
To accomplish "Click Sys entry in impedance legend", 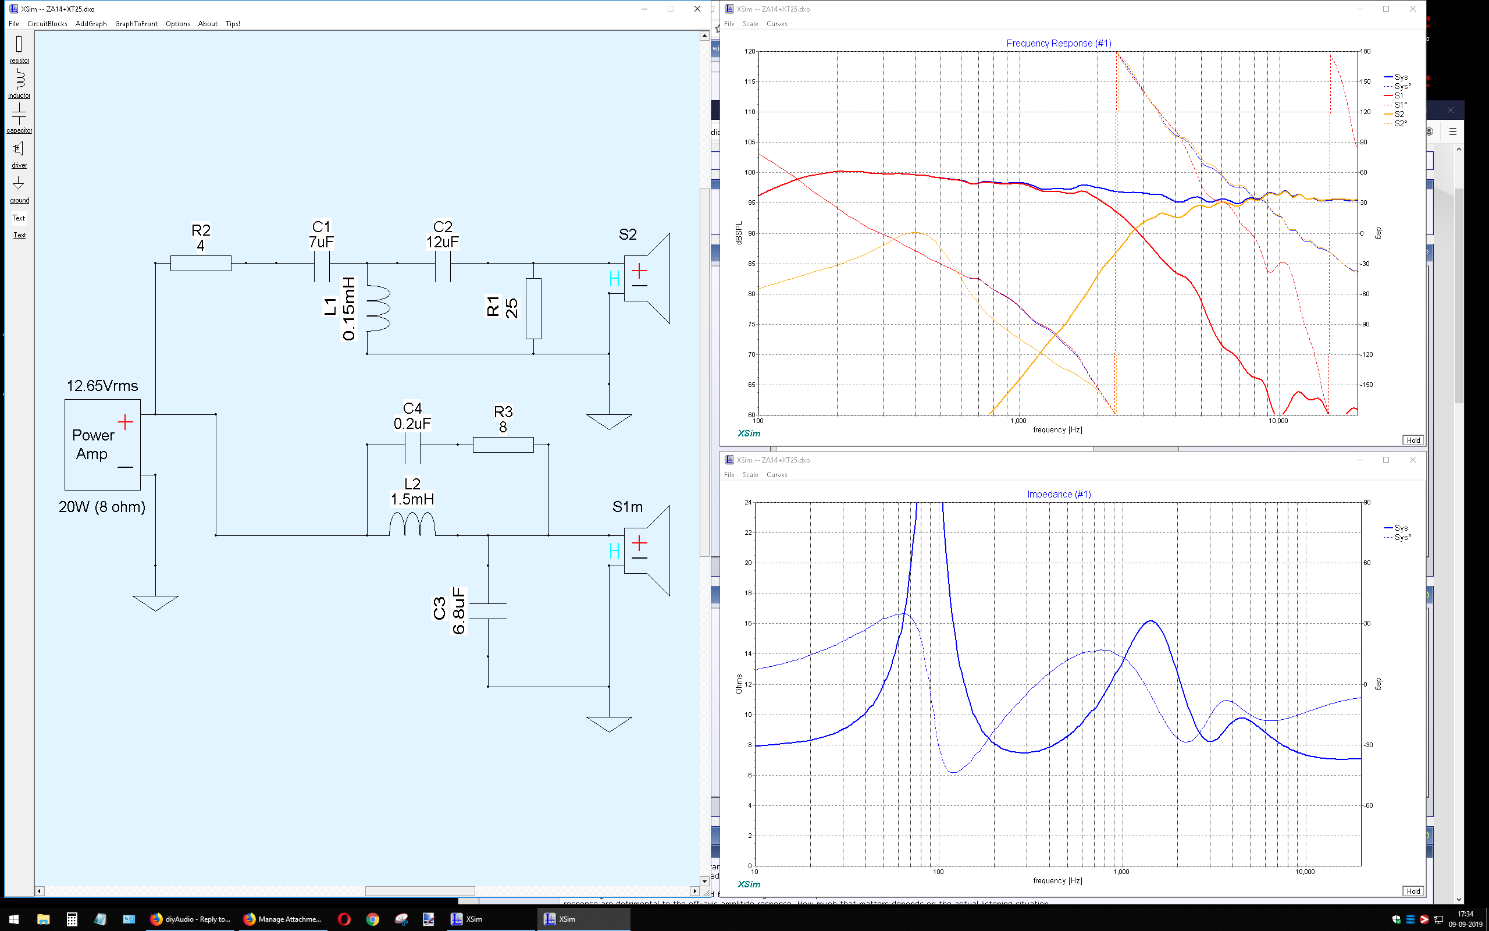I will 1396,528.
